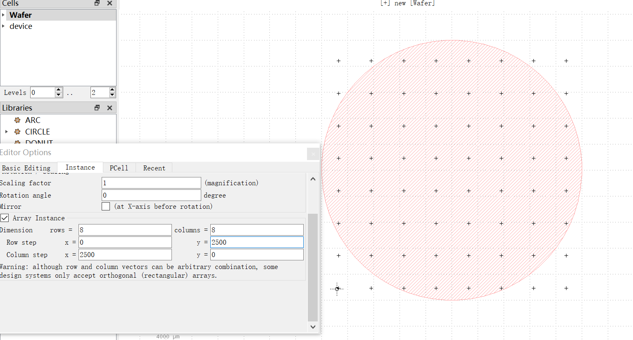Open the [Wafer] link at the top

[x=422, y=3]
